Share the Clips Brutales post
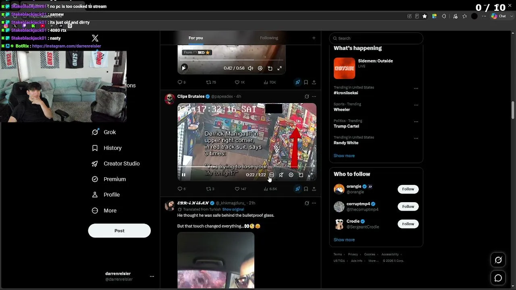This screenshot has height=290, width=516. click(314, 189)
